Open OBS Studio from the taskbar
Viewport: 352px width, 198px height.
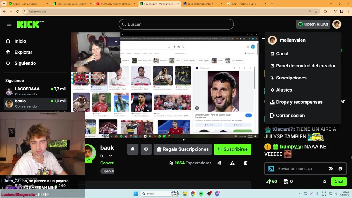pos(209,194)
